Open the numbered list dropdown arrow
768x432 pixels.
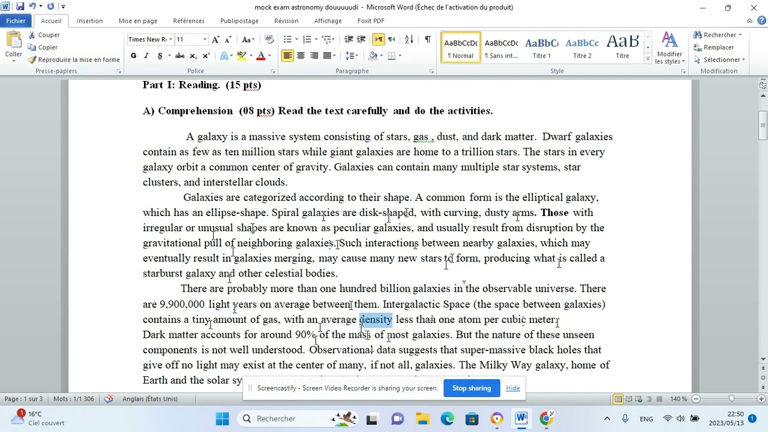[316, 40]
